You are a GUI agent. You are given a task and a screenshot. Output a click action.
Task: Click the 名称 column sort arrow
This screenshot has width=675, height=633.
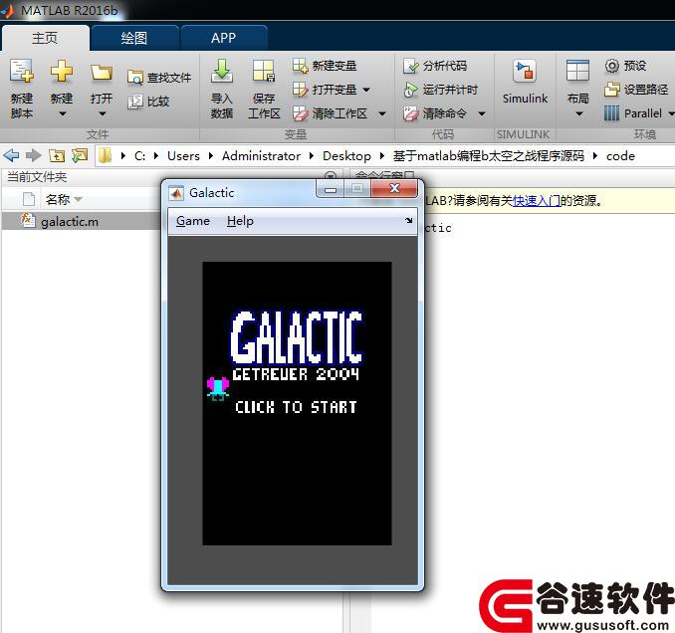pos(79,200)
